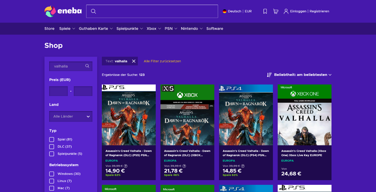The height and width of the screenshot is (192, 376).
Task: Click the German flag icon
Action: (x=225, y=11)
